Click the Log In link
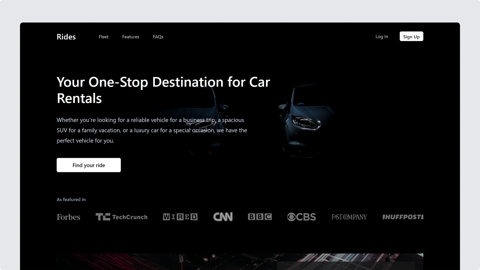480x270 pixels. (x=381, y=36)
